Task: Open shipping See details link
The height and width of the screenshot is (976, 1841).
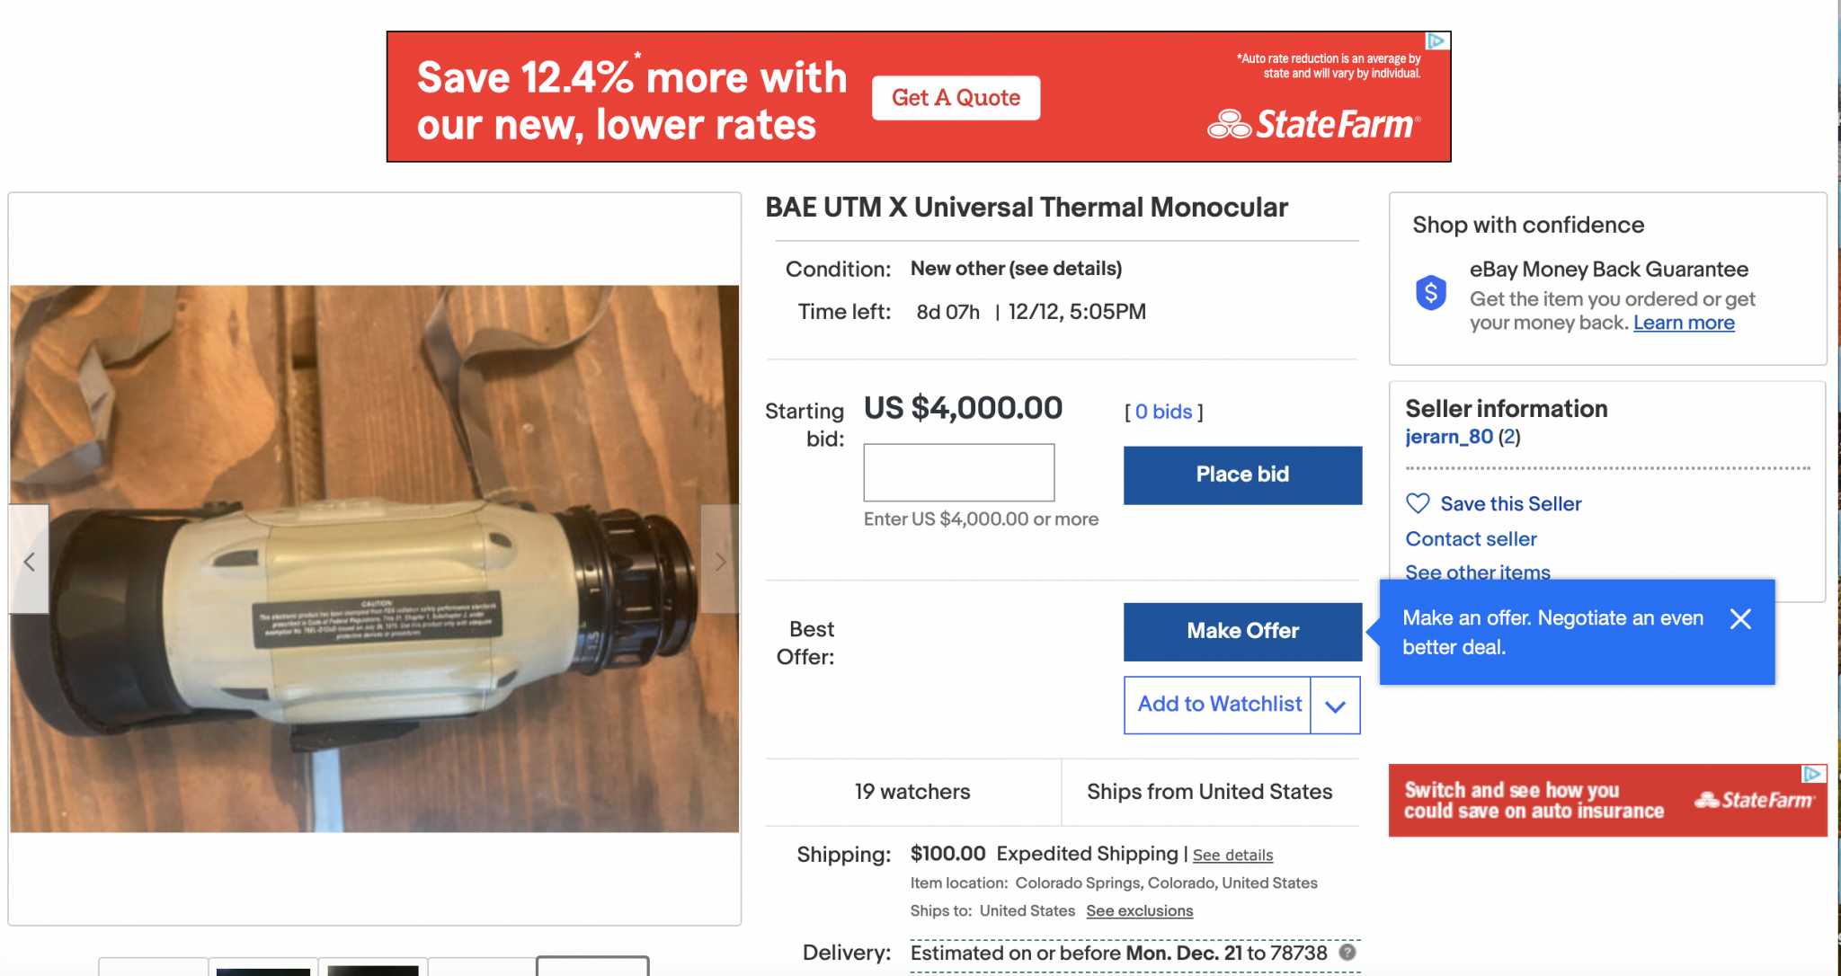Action: (x=1232, y=855)
